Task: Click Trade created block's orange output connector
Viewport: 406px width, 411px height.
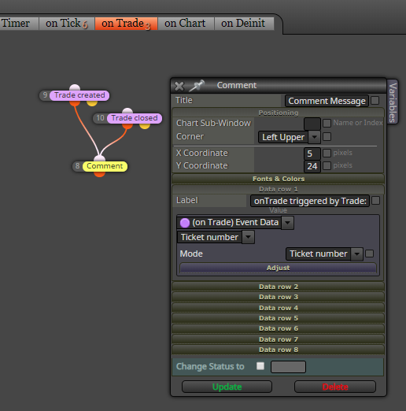Action: tap(75, 103)
